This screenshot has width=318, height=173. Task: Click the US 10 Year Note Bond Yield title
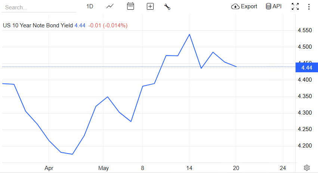point(38,25)
